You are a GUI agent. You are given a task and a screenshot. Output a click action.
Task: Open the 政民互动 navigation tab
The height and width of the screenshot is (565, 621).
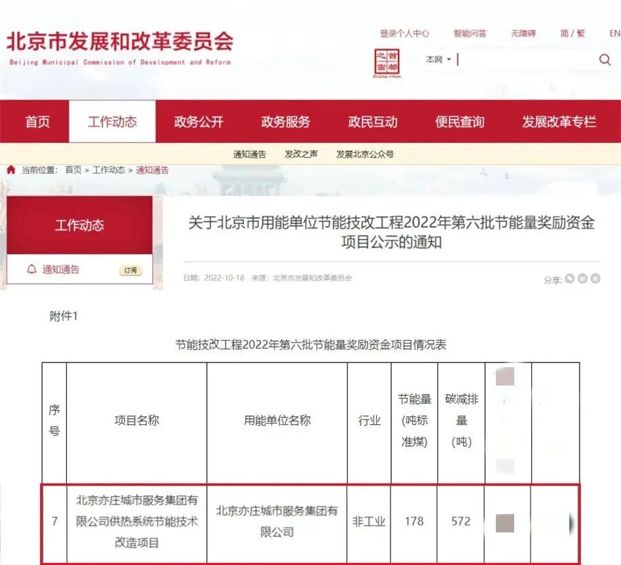373,122
